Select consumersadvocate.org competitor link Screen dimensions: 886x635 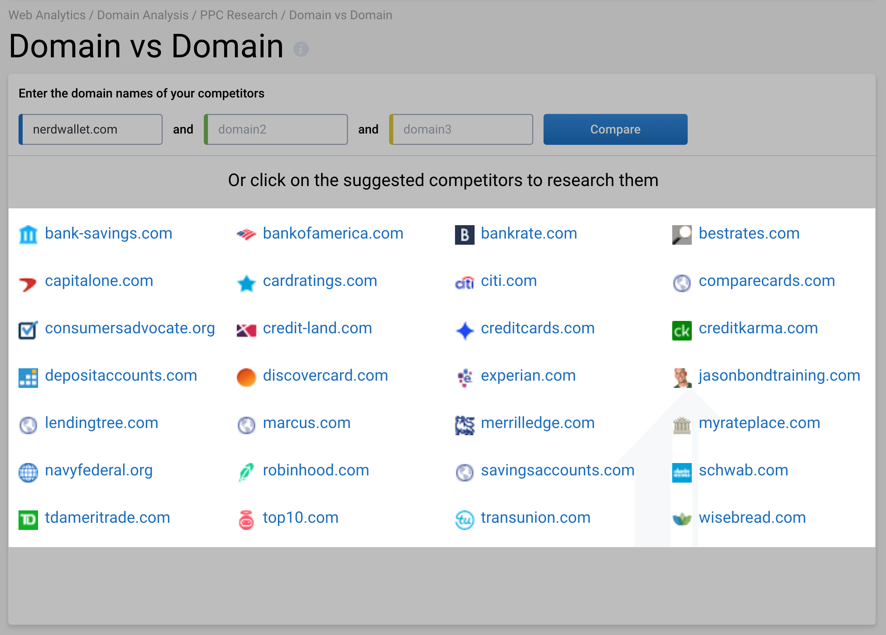tap(130, 328)
